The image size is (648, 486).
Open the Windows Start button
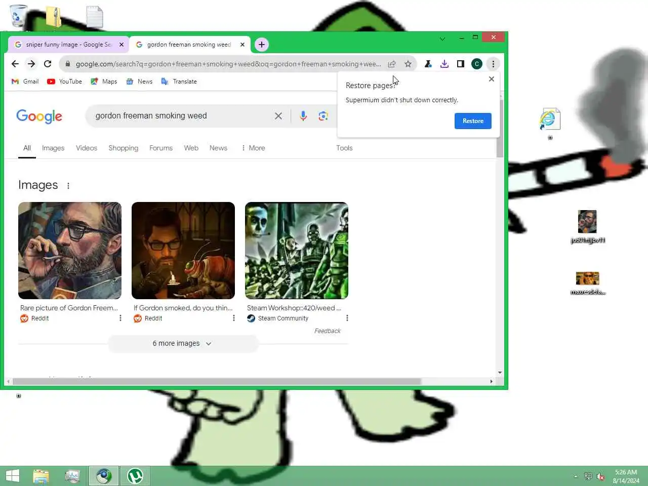[13, 476]
